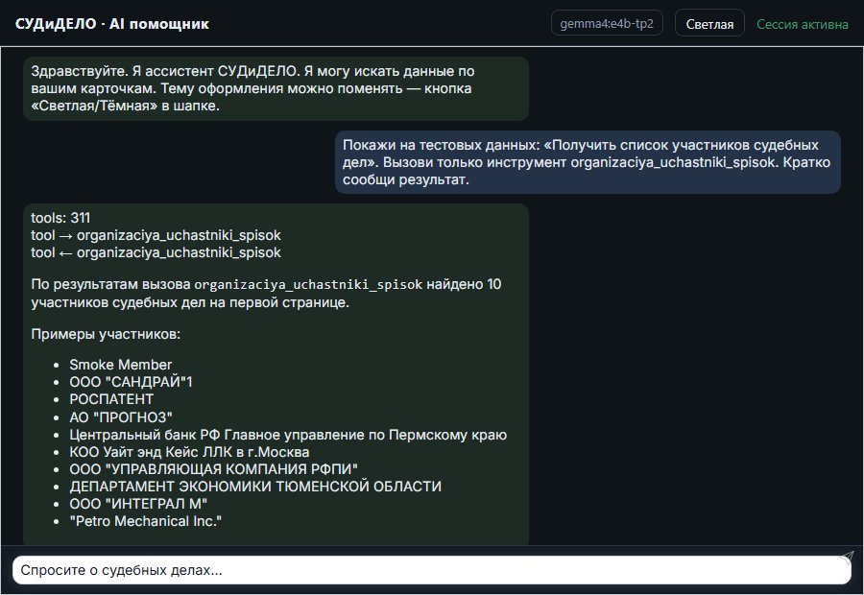
Task: Focus the 'Спросите о судебных делах...' input
Action: (431, 570)
